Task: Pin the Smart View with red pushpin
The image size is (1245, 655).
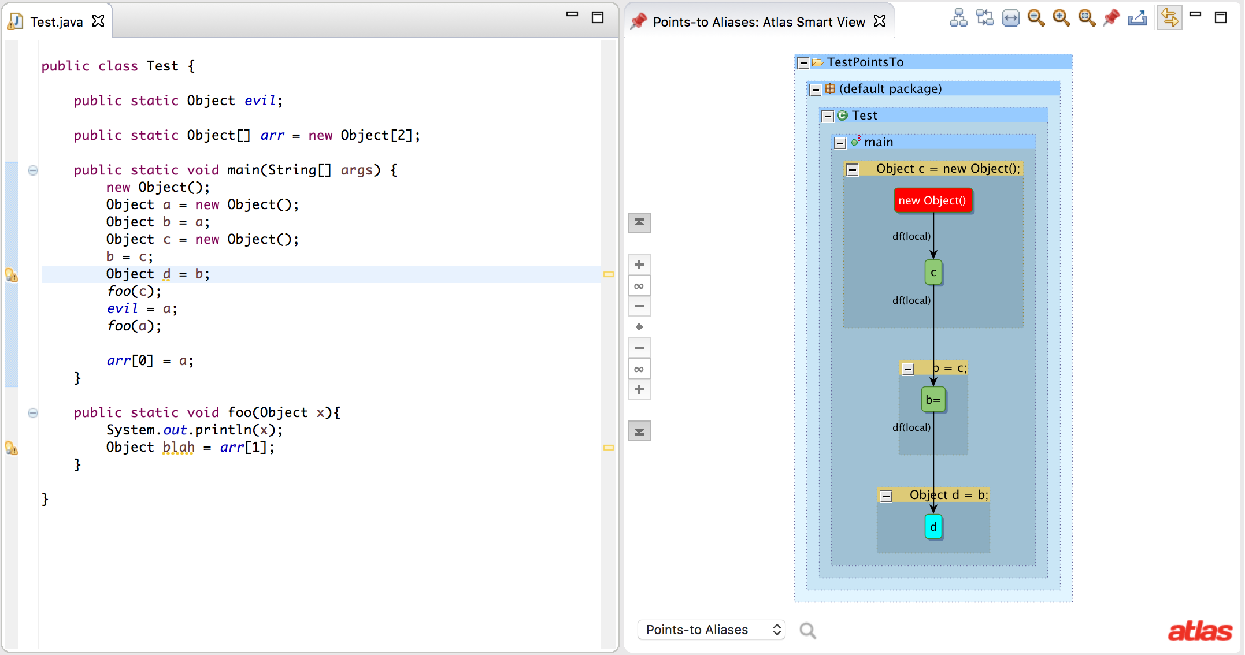Action: [x=1111, y=18]
